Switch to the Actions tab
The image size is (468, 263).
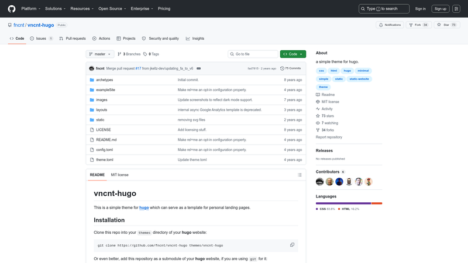(x=101, y=39)
